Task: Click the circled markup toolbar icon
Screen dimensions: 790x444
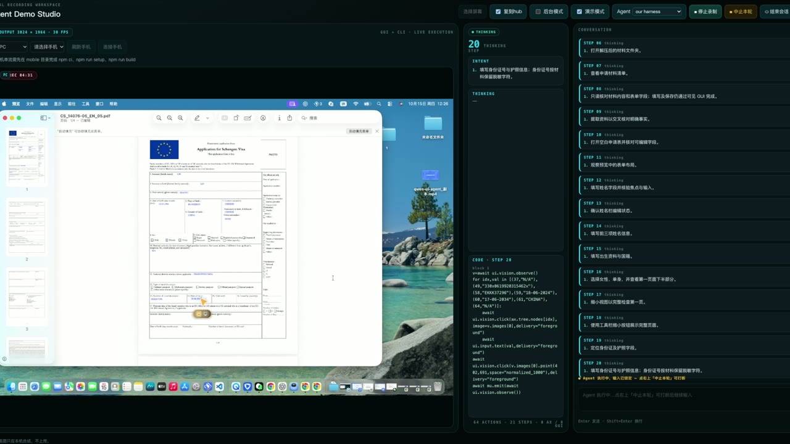Action: pyautogui.click(x=263, y=118)
